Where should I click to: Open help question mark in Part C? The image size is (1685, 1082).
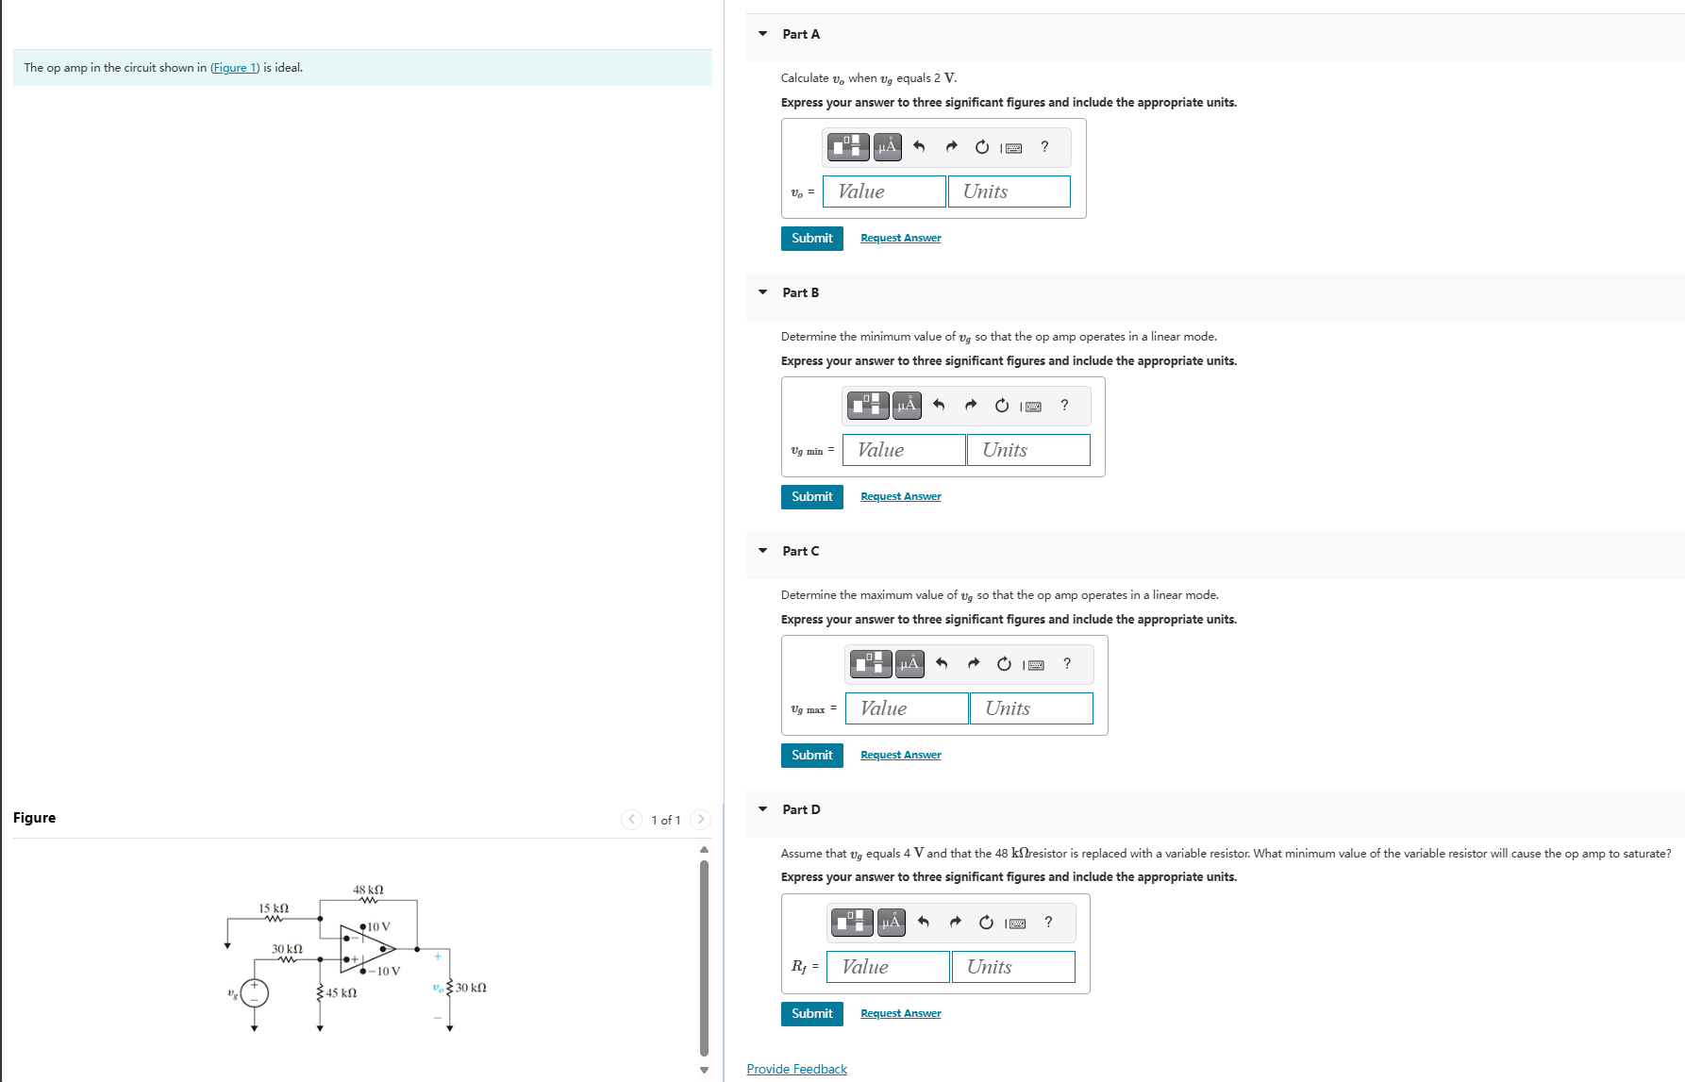pyautogui.click(x=1067, y=663)
